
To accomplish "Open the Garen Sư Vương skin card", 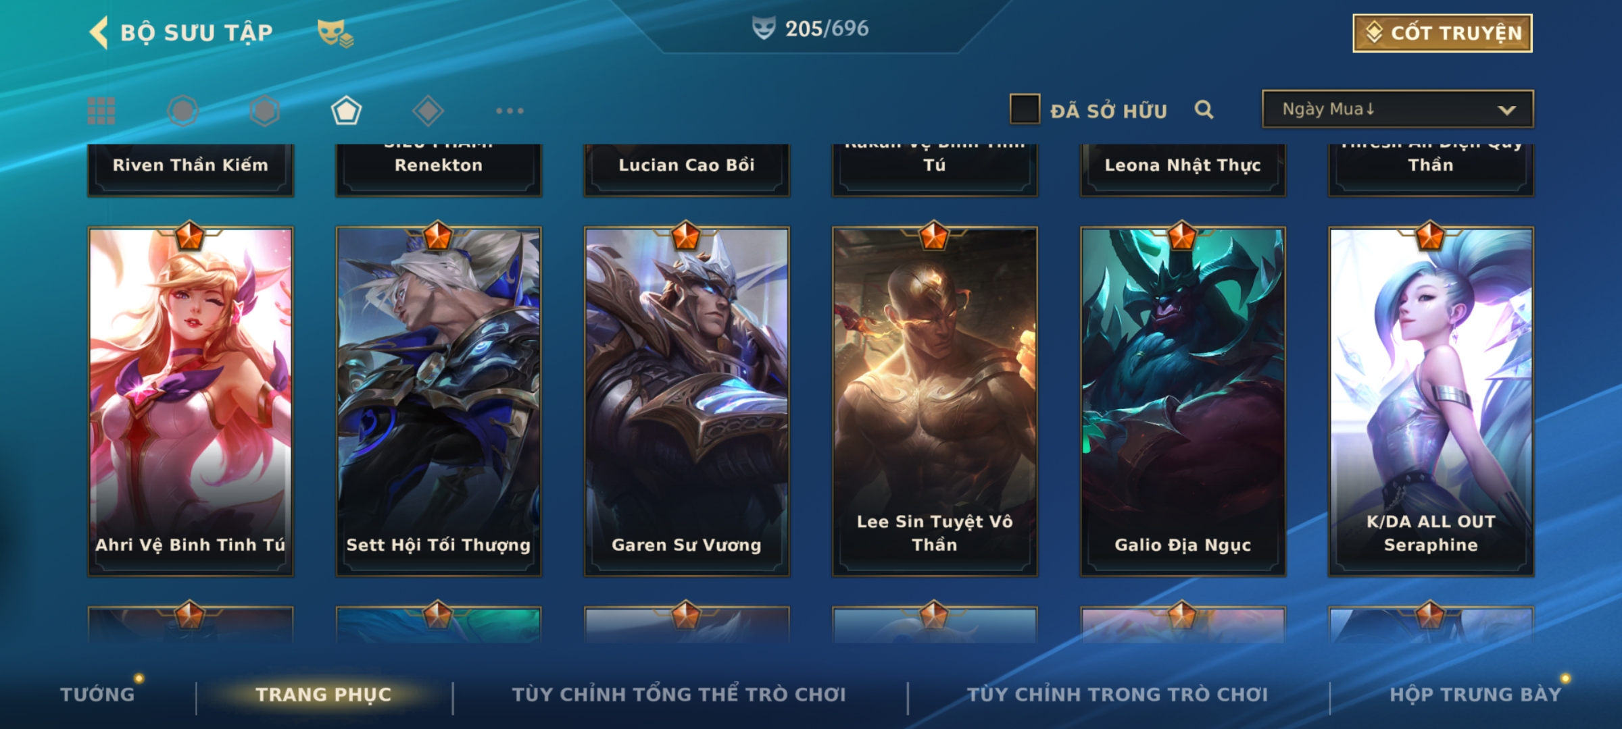I will click(687, 402).
